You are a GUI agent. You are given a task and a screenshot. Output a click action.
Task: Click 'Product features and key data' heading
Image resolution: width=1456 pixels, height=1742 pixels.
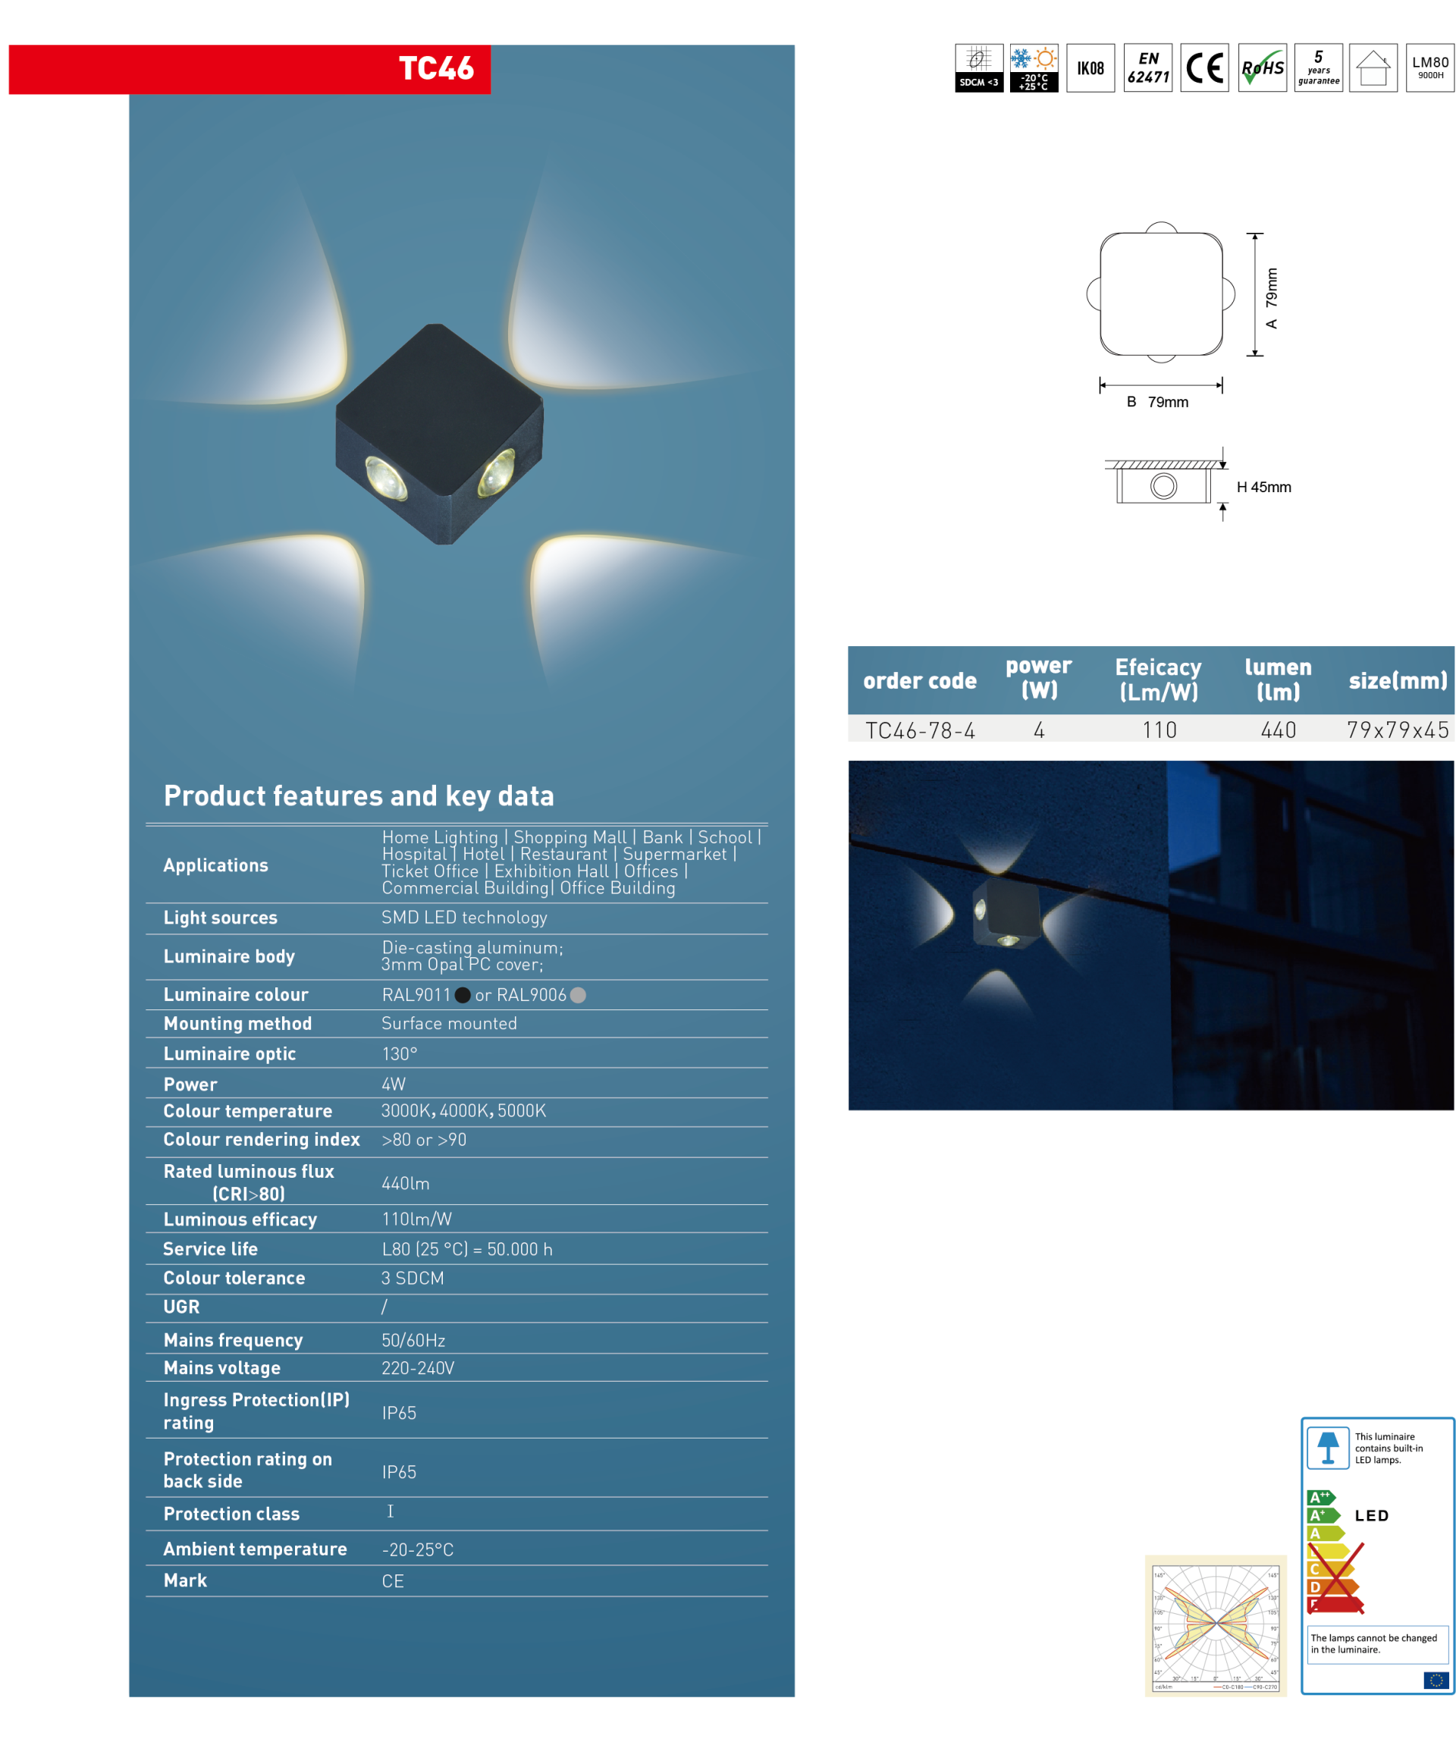(359, 796)
